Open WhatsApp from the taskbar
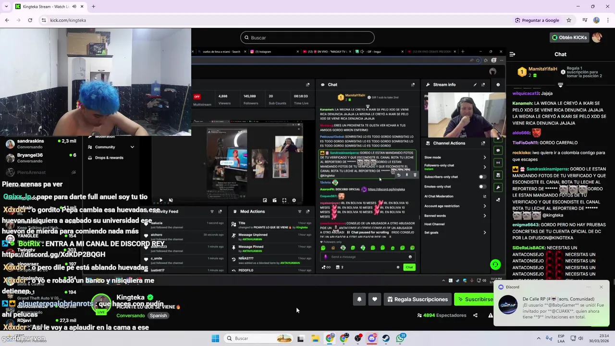Viewport: 615px width, 346px height. tap(401, 338)
